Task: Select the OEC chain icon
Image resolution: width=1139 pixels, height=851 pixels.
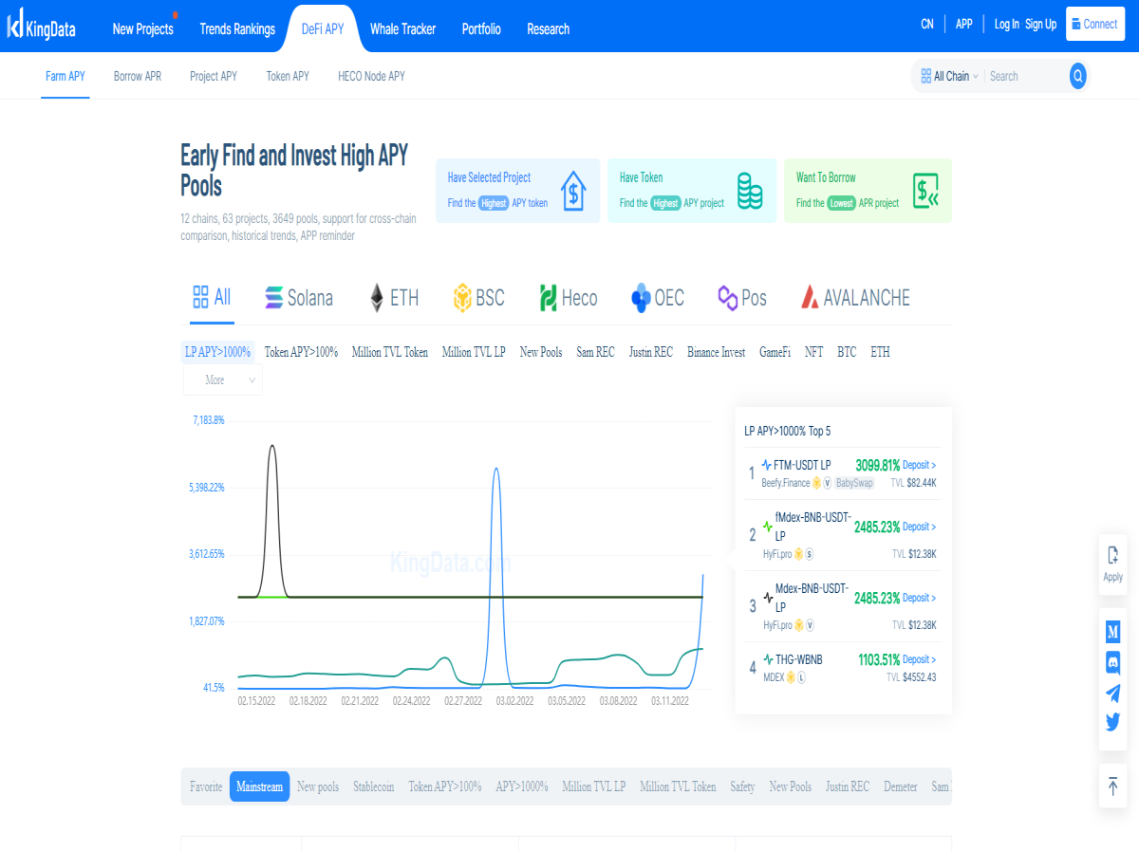Action: click(641, 298)
